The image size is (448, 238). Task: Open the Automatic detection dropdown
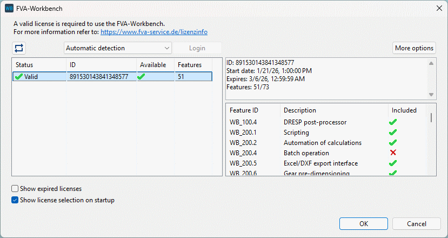coord(117,48)
